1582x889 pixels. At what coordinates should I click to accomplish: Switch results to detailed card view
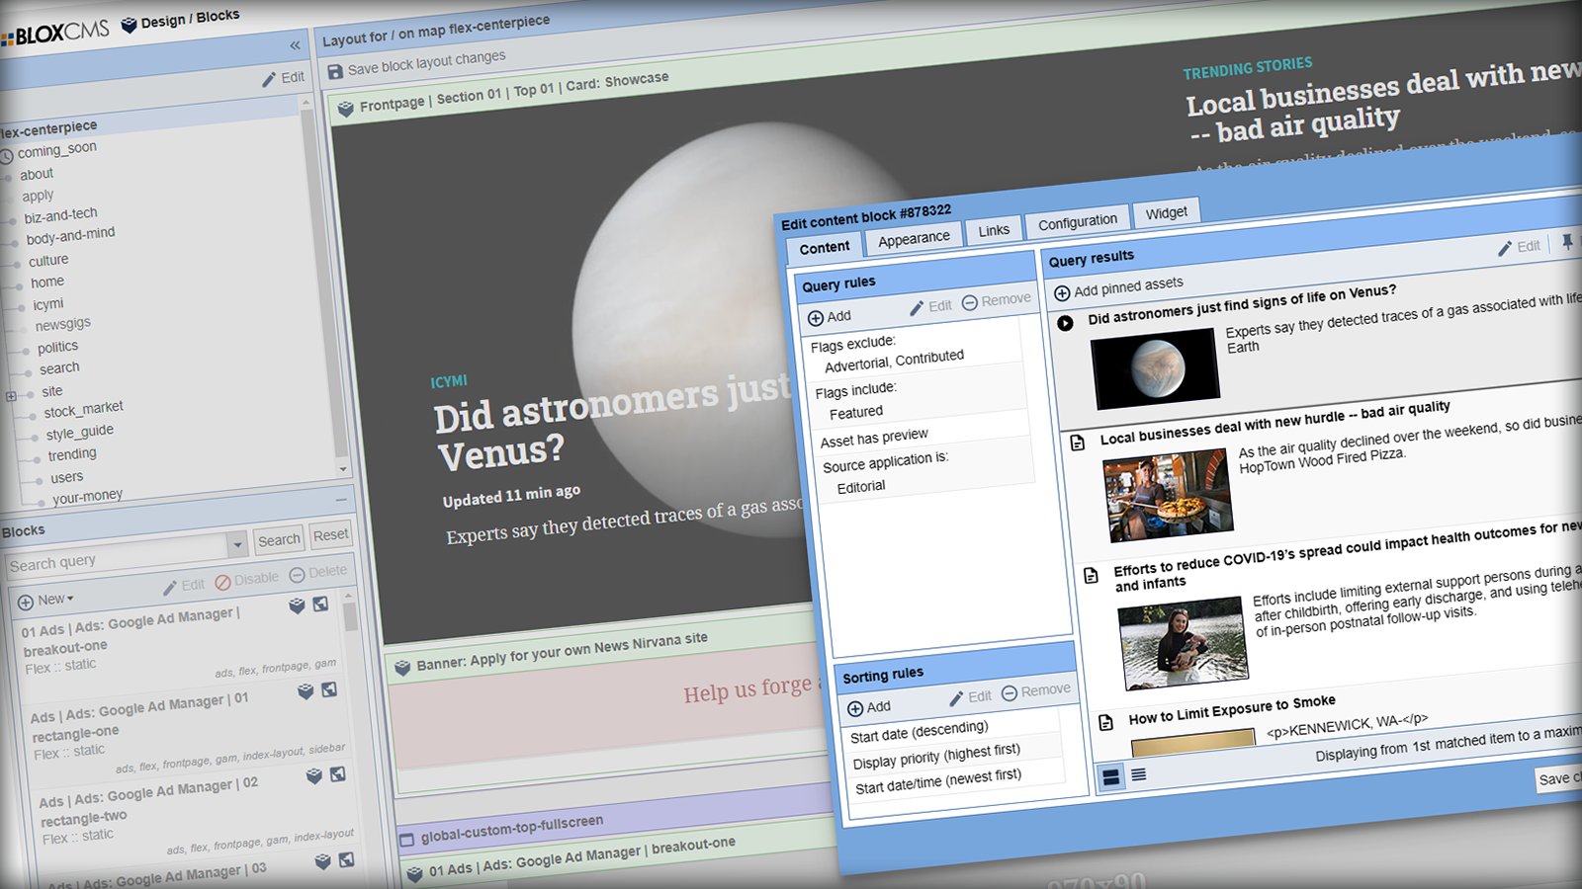click(x=1111, y=777)
